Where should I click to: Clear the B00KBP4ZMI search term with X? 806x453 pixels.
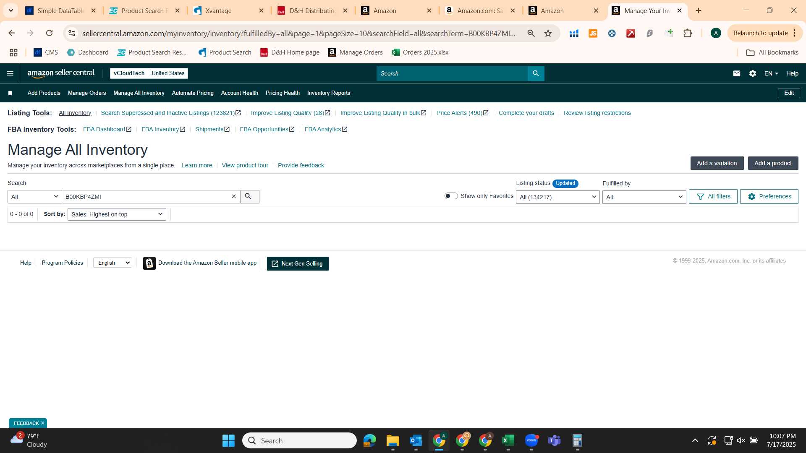pos(234,196)
